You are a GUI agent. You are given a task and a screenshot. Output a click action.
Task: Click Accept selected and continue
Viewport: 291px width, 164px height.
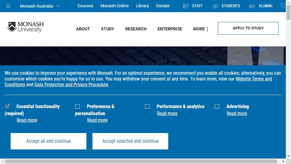click(130, 141)
